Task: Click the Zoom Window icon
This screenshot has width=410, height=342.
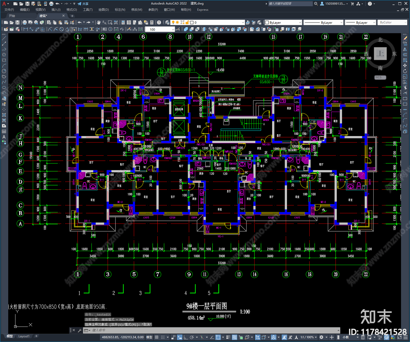Action: coord(110,23)
